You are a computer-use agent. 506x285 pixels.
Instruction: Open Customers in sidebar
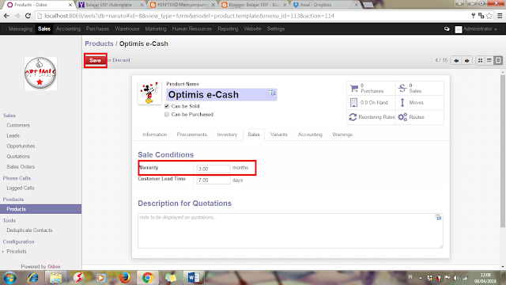(x=18, y=125)
